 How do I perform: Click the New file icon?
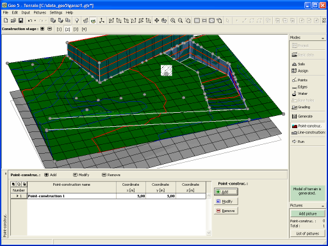(x=6, y=20)
